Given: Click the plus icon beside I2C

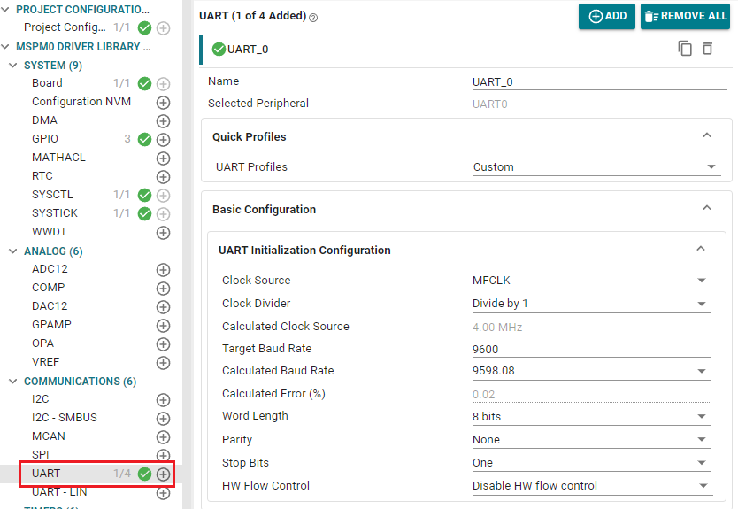Looking at the screenshot, I should point(163,399).
